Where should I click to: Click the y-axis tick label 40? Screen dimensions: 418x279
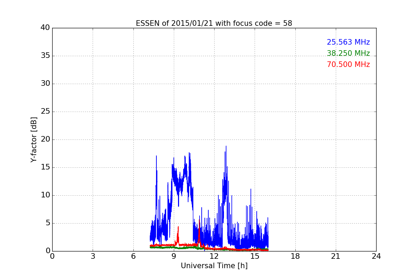[45, 28]
